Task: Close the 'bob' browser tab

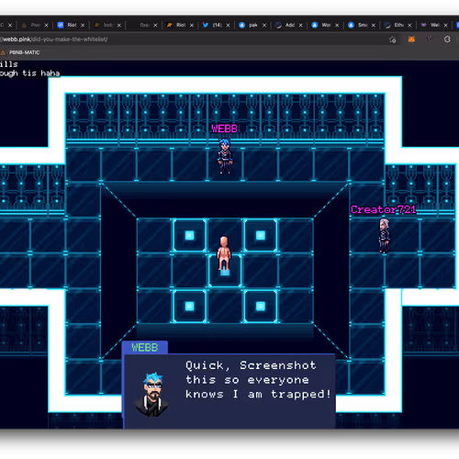Action: 119,26
